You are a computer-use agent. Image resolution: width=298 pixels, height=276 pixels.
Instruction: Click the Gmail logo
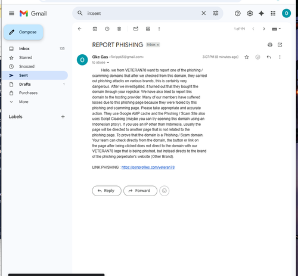pyautogui.click(x=33, y=13)
